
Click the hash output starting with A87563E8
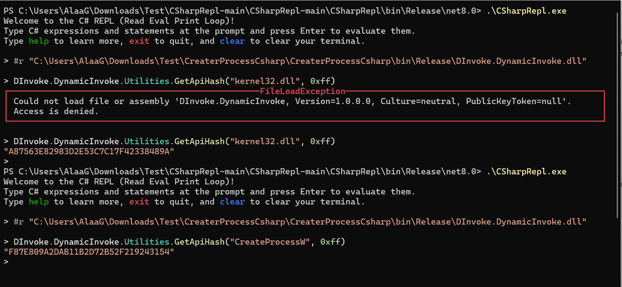89,151
